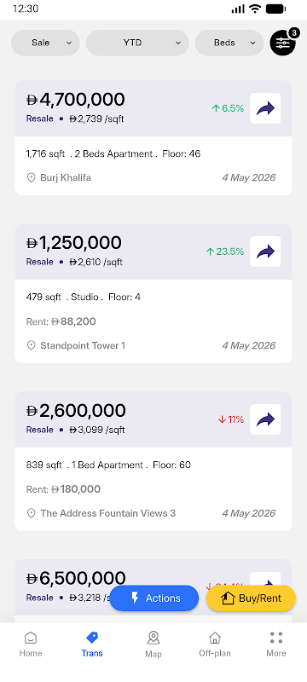Tap the yellow Buy/Rent button
307x682 pixels.
coord(251,598)
